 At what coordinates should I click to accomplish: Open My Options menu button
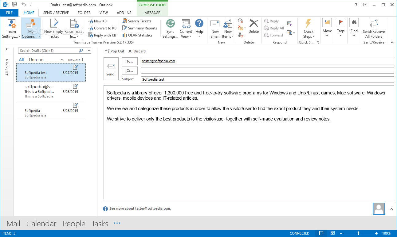pos(31,29)
